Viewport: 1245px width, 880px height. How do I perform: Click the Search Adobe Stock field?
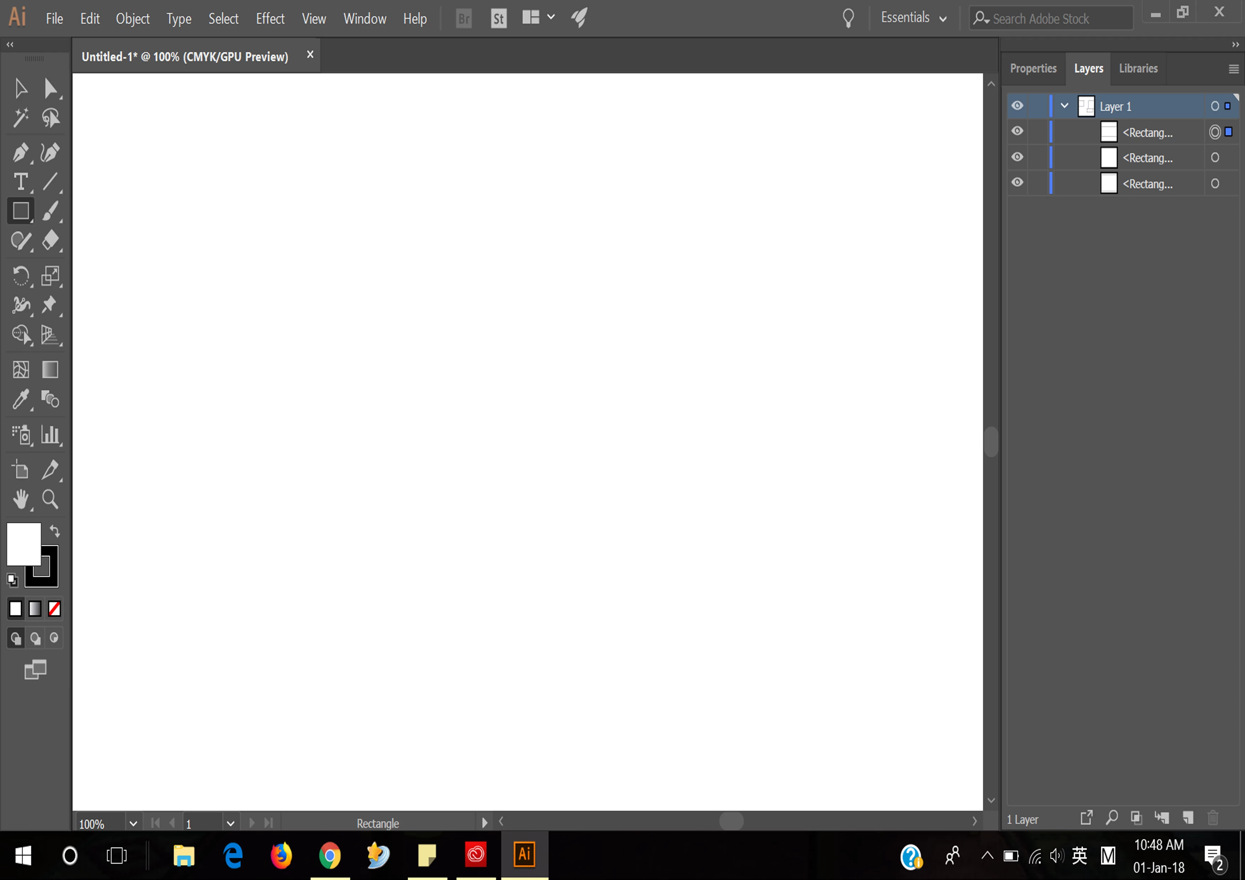[x=1052, y=19]
